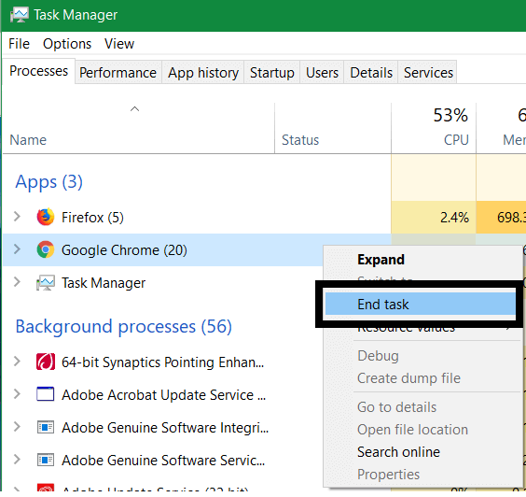Viewport: 526px width, 497px height.
Task: Expand 64-bit Synaptics Pointing Enhancement row
Action: [17, 362]
